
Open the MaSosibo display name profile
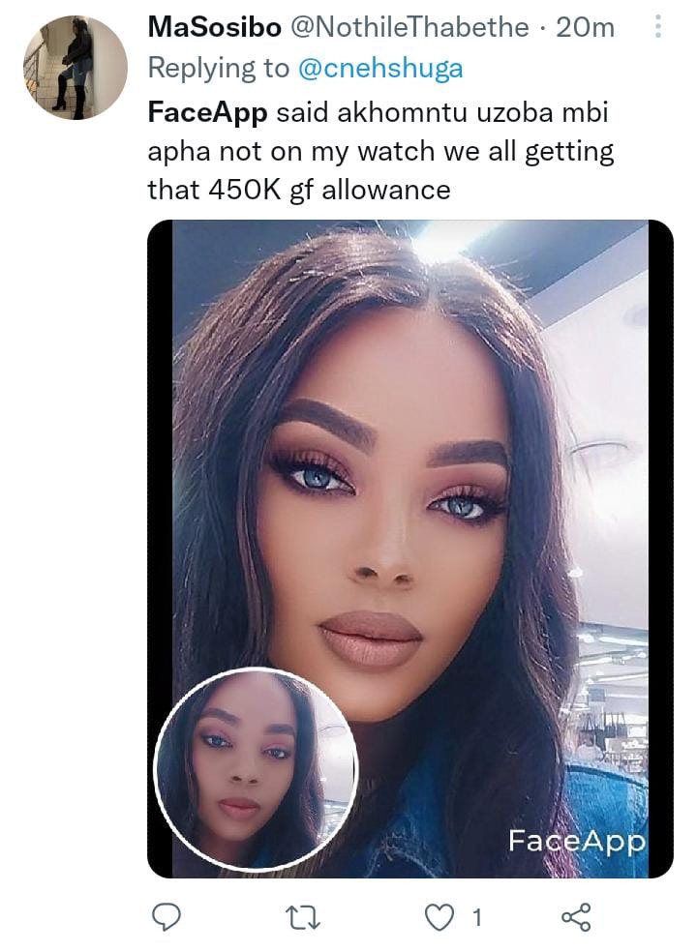tap(215, 27)
